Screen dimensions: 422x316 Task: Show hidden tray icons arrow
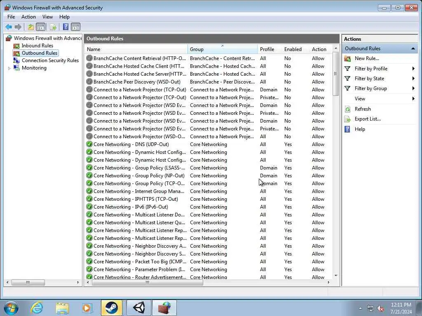(x=360, y=309)
